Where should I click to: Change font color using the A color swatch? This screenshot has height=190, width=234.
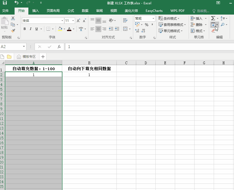(70, 29)
